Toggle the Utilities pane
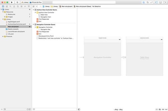Screen dimensions: 168x111 [164, 2]
